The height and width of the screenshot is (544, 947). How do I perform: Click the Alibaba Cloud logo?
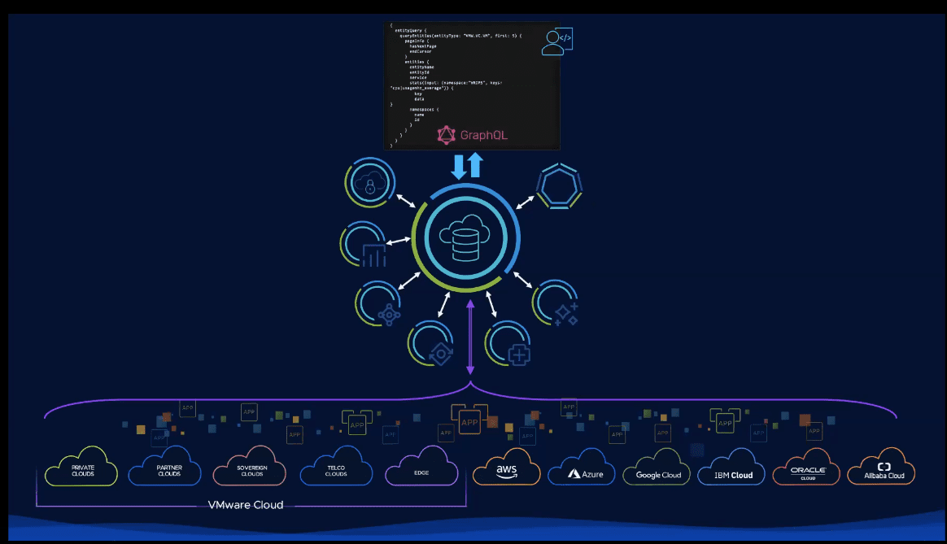point(882,467)
